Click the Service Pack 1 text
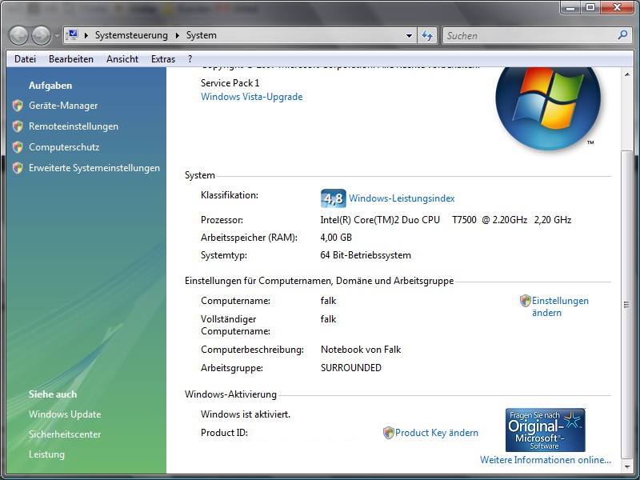 [230, 83]
